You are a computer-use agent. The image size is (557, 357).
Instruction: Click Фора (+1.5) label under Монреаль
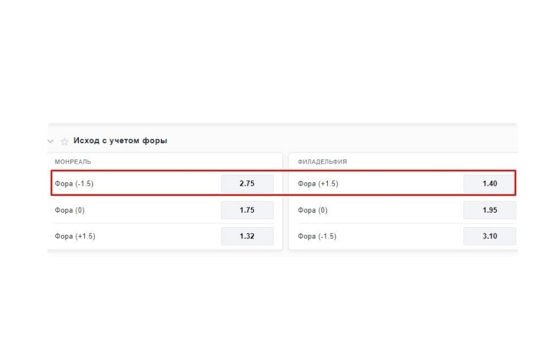click(75, 236)
